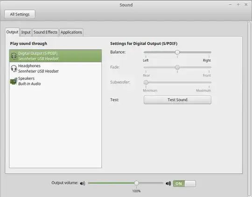Click the Speakers Built-in Audio icon
This screenshot has height=197, width=252.
click(x=14, y=81)
